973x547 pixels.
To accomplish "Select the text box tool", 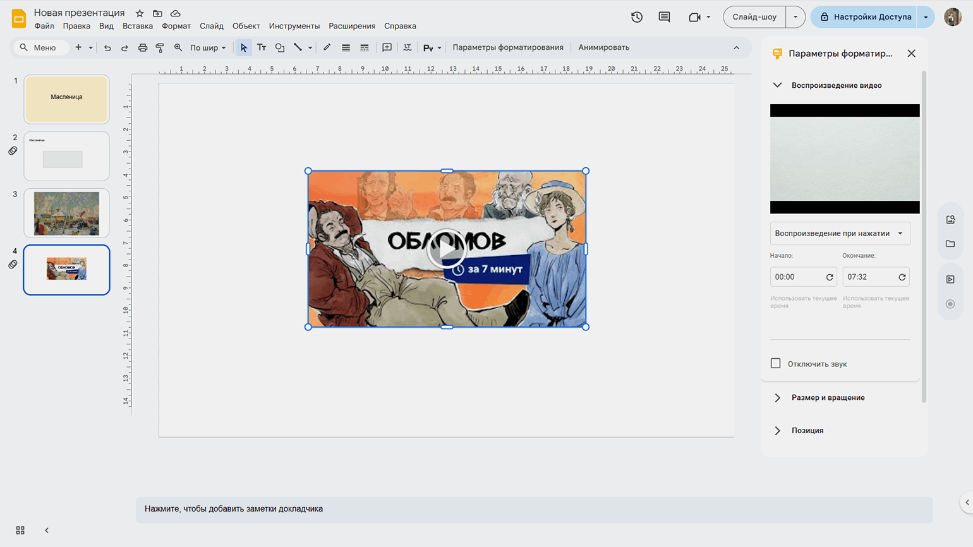I will pos(262,47).
